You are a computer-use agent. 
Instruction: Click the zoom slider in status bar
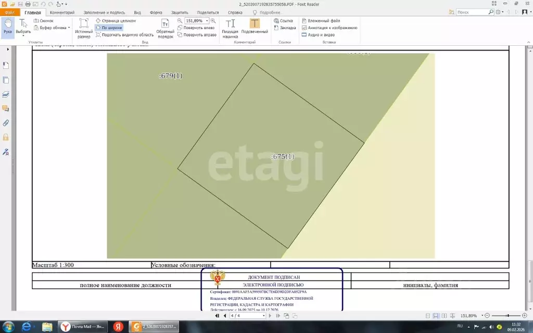(507, 316)
